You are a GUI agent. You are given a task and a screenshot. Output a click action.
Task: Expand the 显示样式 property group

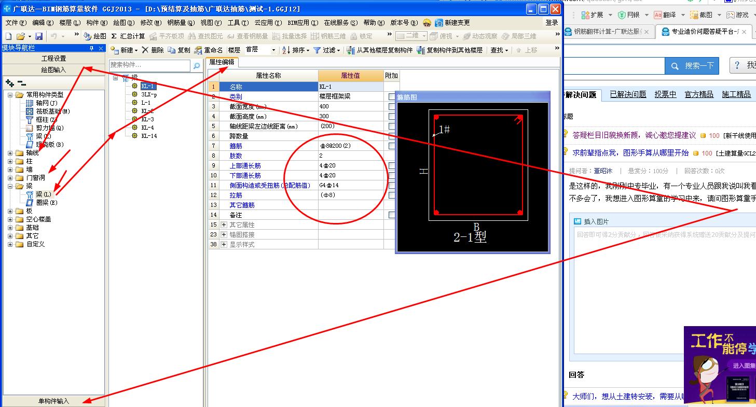point(224,244)
